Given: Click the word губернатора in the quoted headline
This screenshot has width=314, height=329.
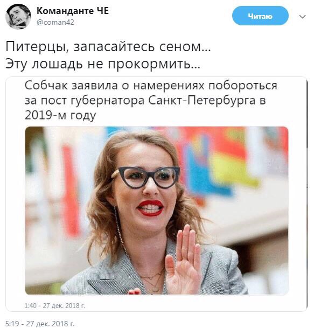Looking at the screenshot, I should coord(108,101).
